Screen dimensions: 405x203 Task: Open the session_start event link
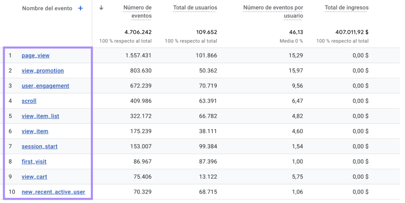(40, 147)
